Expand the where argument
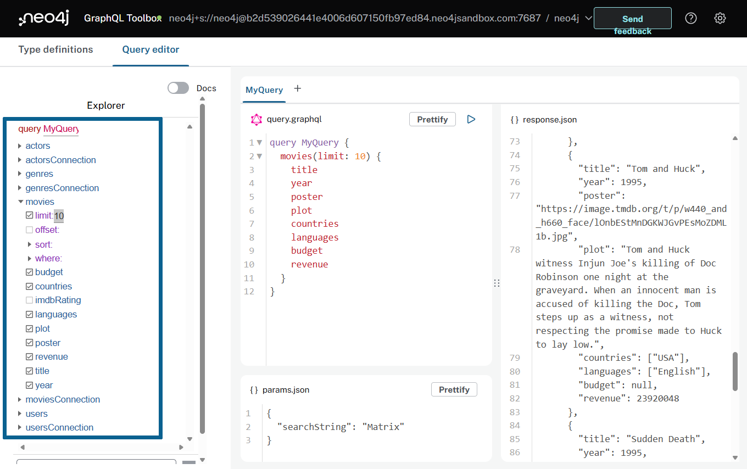This screenshot has height=469, width=747. click(30, 258)
